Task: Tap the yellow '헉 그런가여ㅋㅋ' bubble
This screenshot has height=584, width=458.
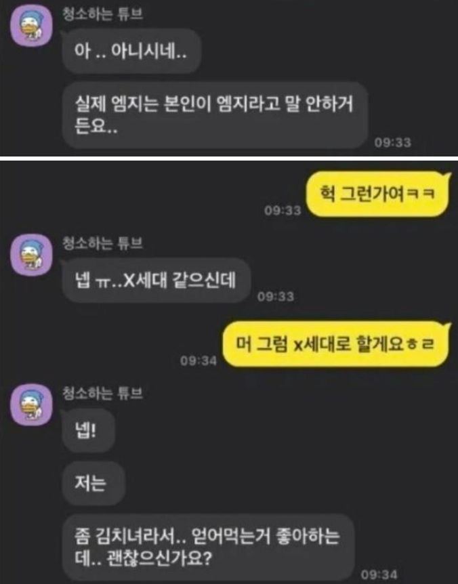Action: (377, 194)
